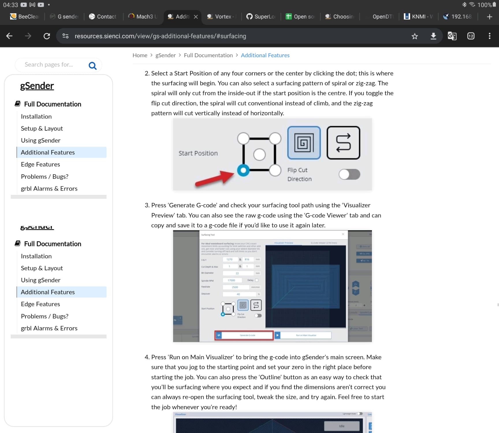Click the Visualizer screenshot at page bottom
This screenshot has width=499, height=433.
(272, 423)
